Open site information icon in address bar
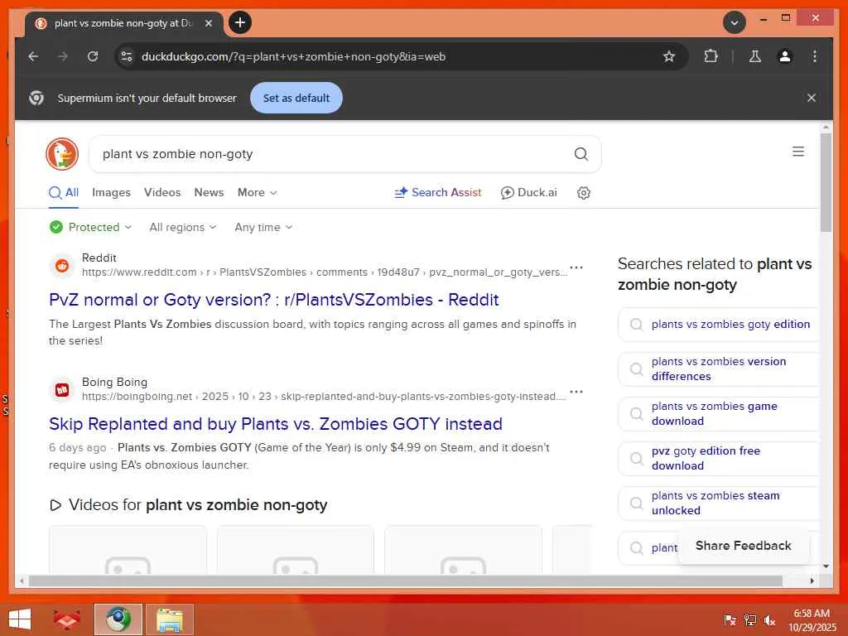Viewport: 848px width, 636px height. (127, 56)
